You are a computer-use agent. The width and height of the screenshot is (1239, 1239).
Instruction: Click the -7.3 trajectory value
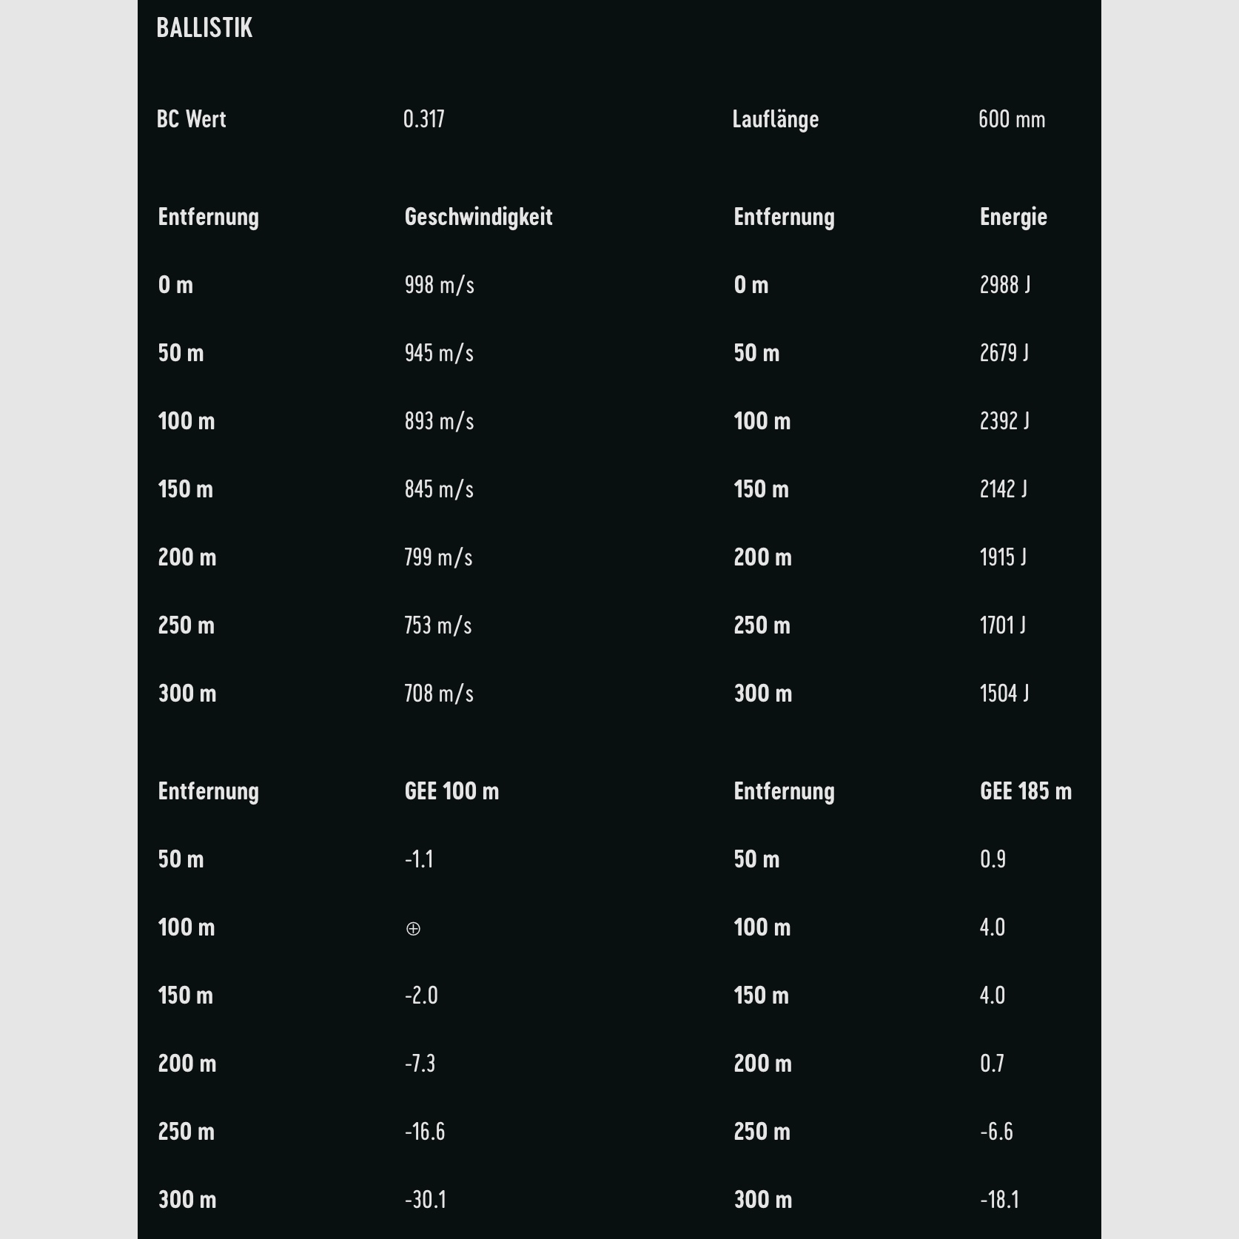pos(420,1064)
